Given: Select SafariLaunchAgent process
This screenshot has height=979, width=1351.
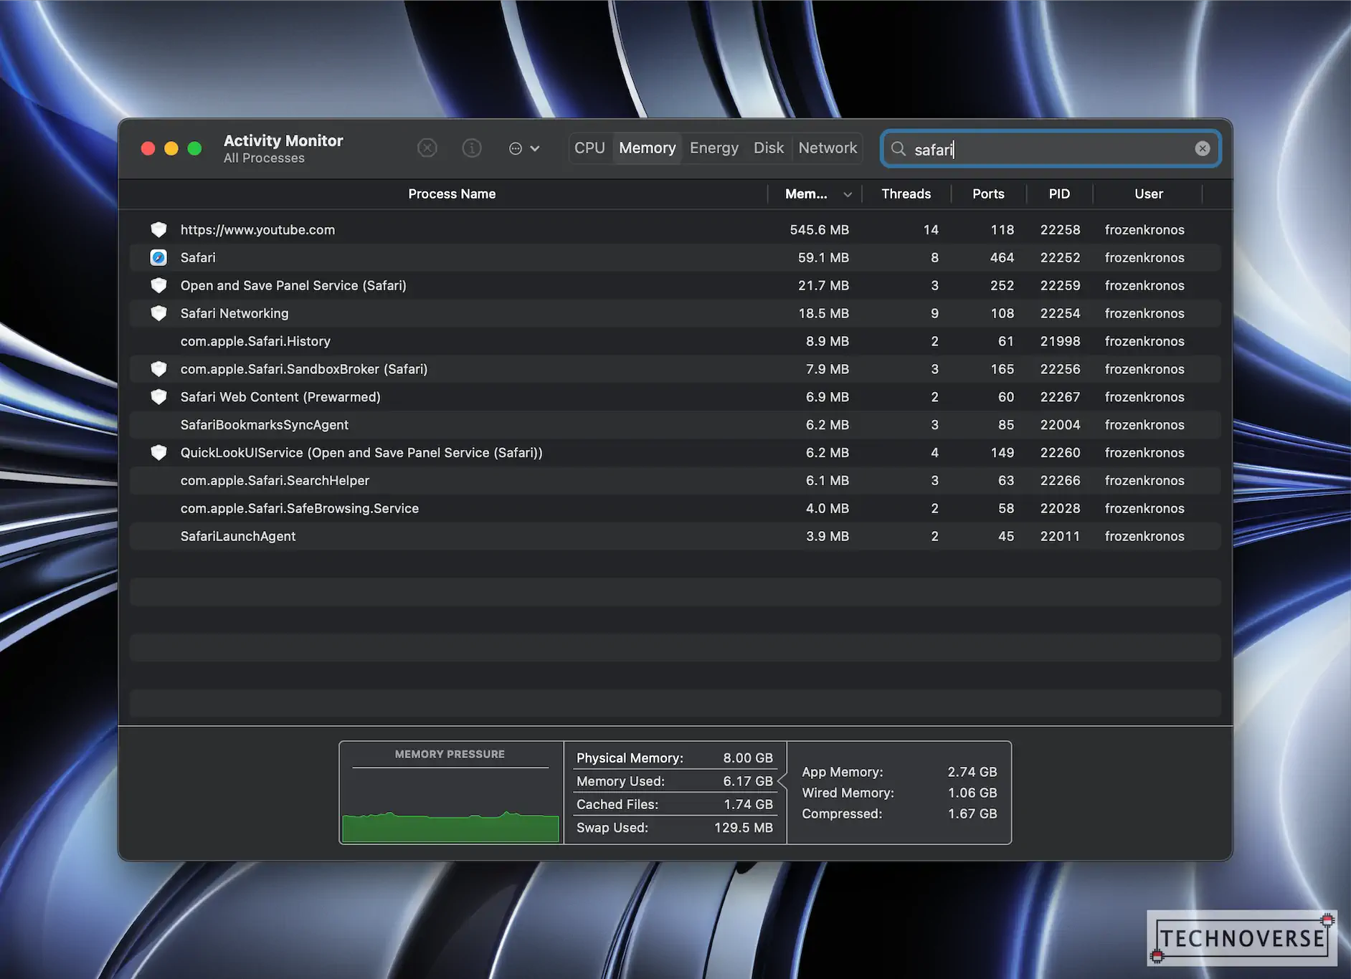Looking at the screenshot, I should 238,537.
